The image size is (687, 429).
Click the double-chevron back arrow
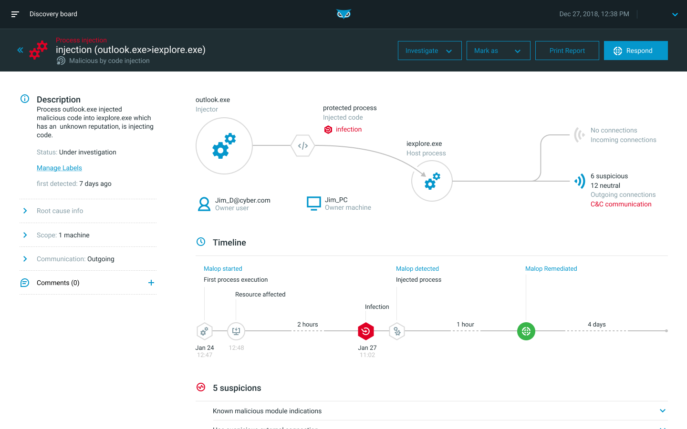(20, 50)
